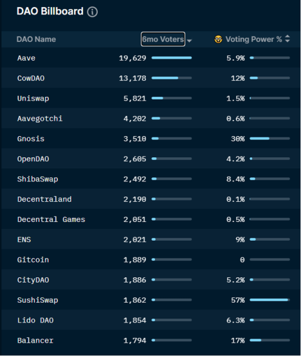Click the DAO Billboard title

pos(50,12)
